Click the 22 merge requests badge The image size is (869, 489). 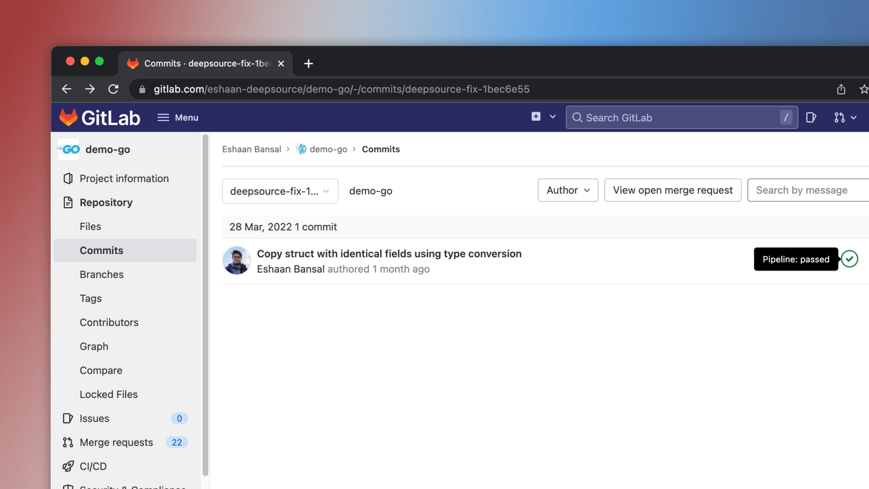click(x=177, y=443)
